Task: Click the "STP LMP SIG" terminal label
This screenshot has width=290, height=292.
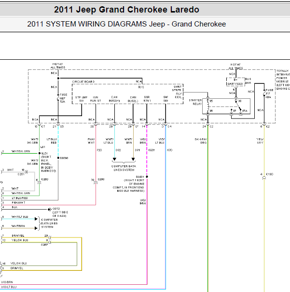Action: tap(82, 99)
